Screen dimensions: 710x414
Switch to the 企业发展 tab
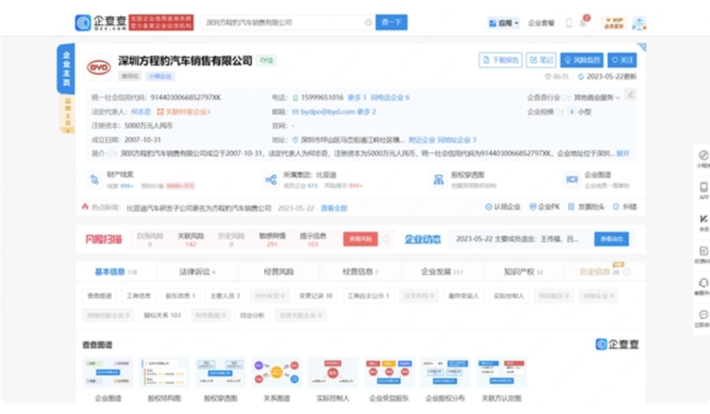point(442,272)
